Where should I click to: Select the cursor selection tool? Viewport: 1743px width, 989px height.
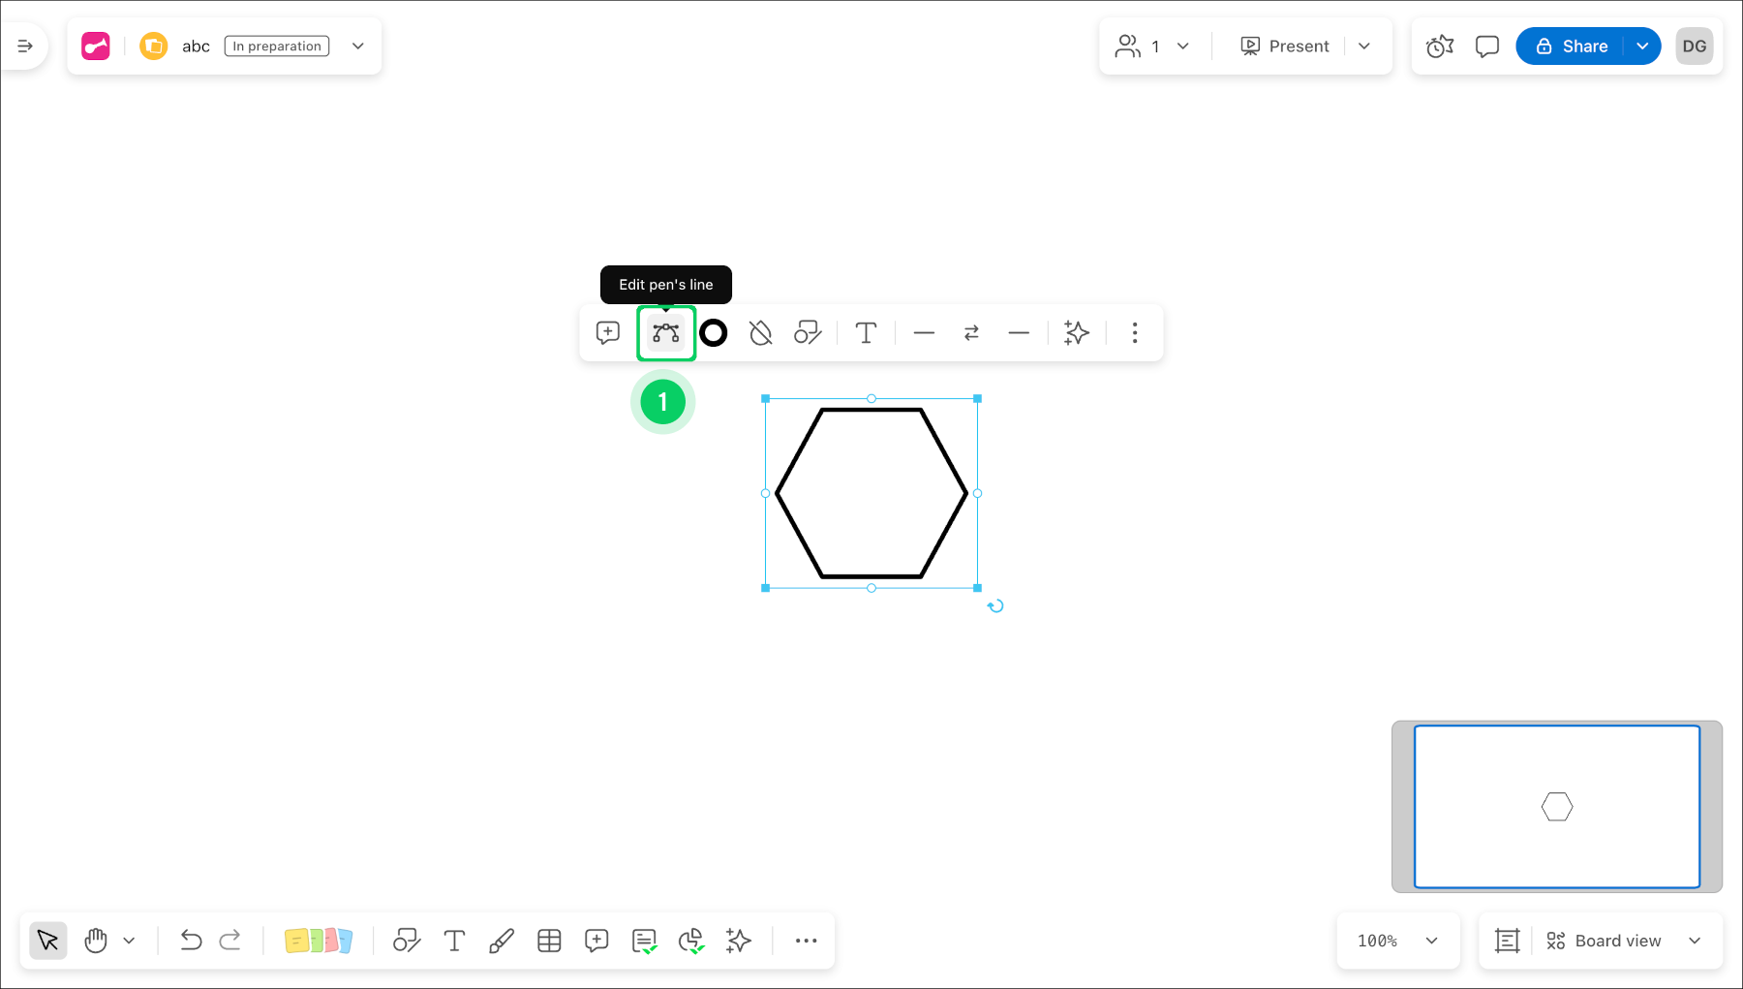click(47, 940)
